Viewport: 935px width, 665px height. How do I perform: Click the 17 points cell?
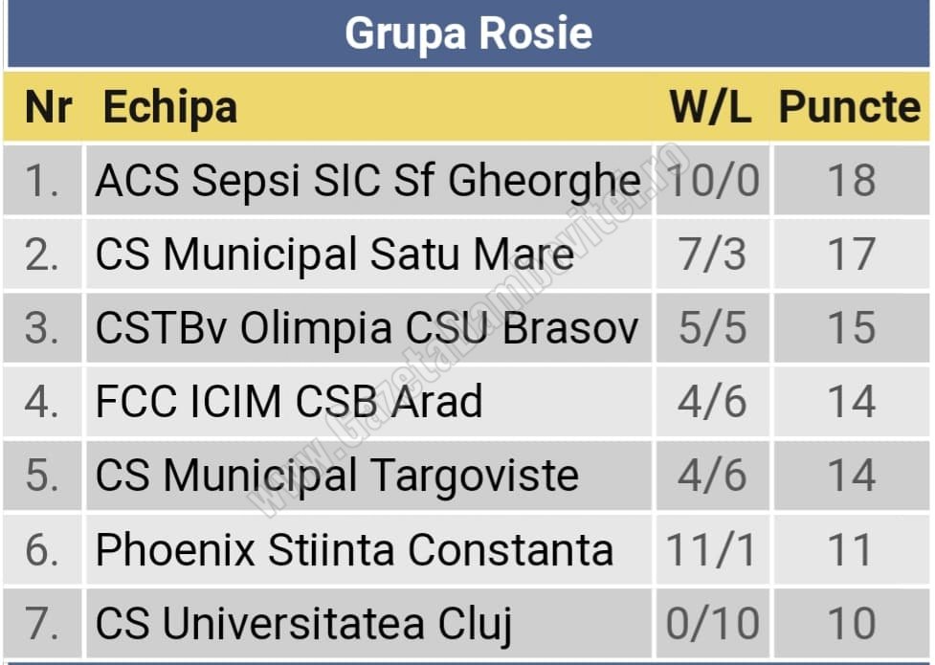(x=852, y=255)
